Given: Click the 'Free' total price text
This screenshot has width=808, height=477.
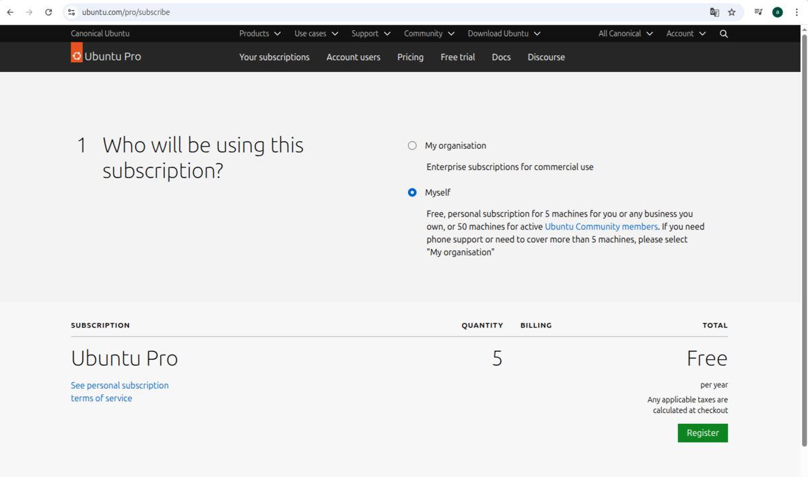Looking at the screenshot, I should pos(707,358).
